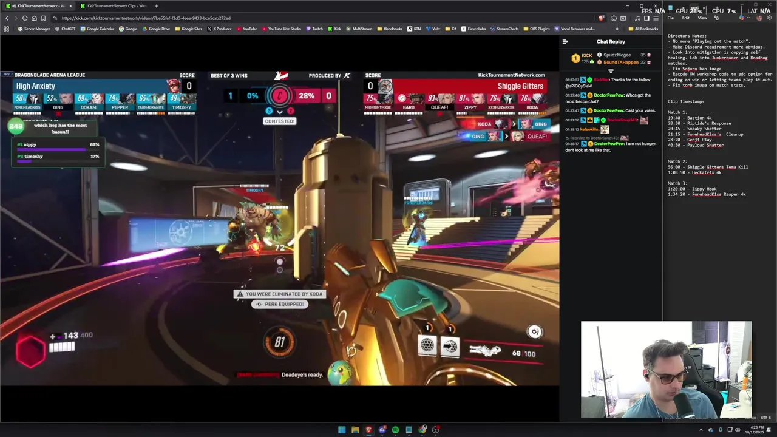This screenshot has height=437, width=777.
Task: Open Brave browser from the taskbar
Action: [369, 430]
